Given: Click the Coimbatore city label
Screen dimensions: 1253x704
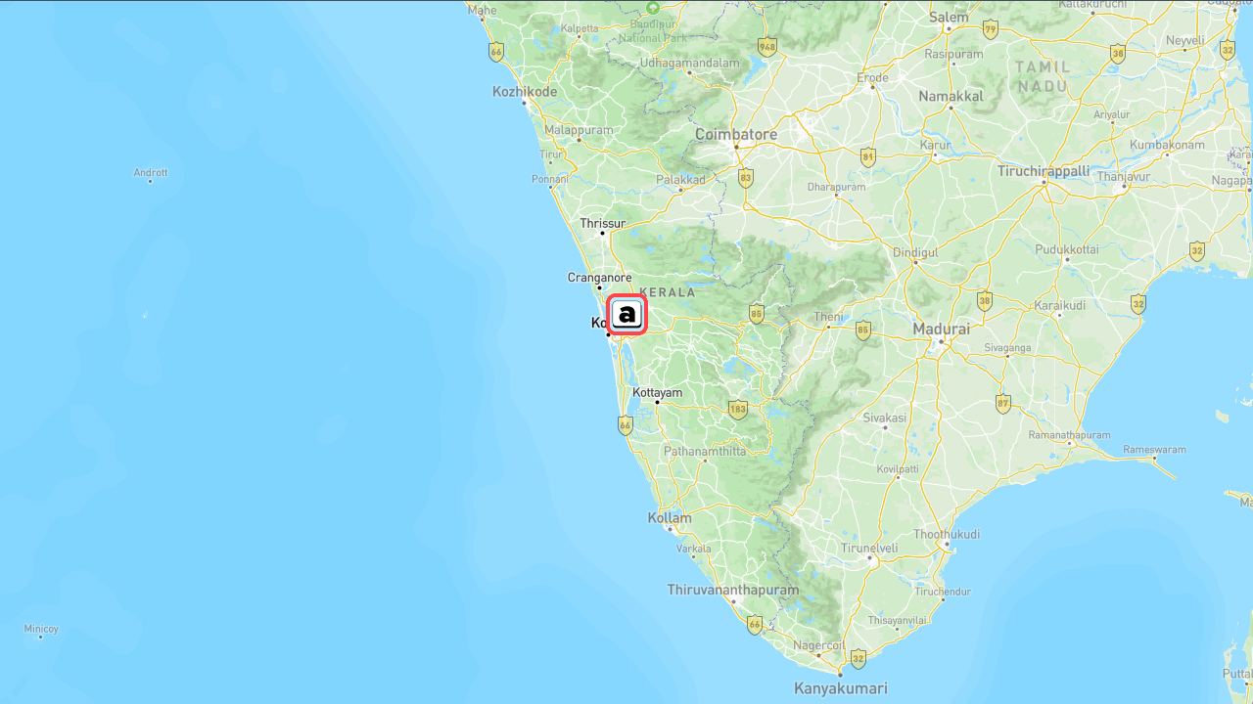Looking at the screenshot, I should (x=736, y=134).
